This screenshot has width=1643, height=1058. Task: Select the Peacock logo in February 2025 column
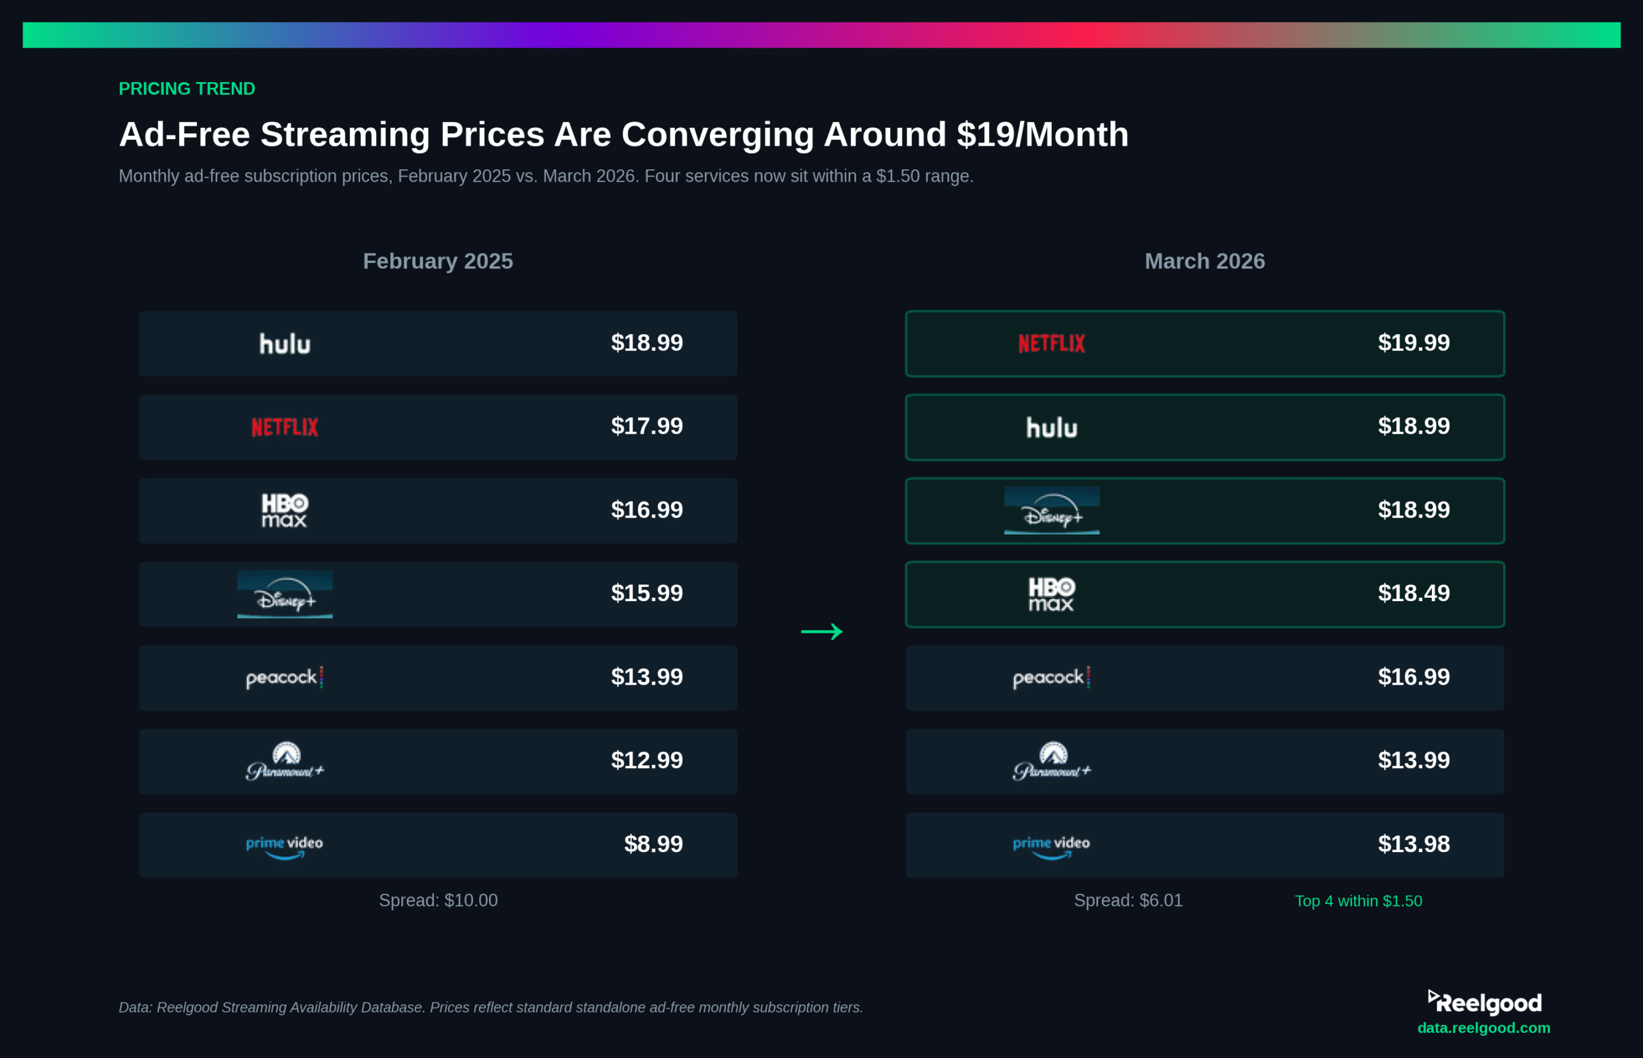tap(284, 678)
